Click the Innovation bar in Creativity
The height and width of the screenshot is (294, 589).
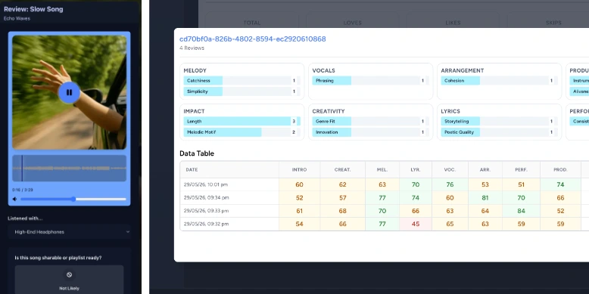[x=370, y=132]
